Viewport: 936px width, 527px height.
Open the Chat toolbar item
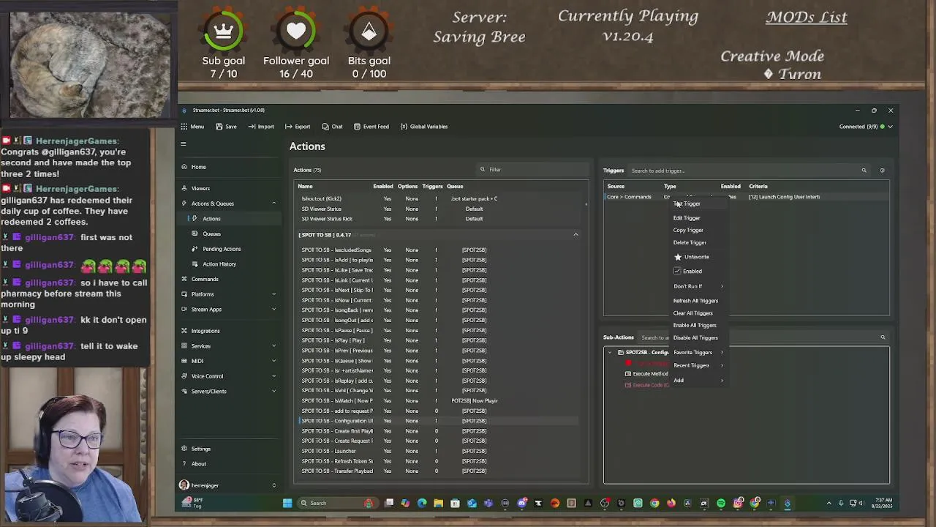332,127
